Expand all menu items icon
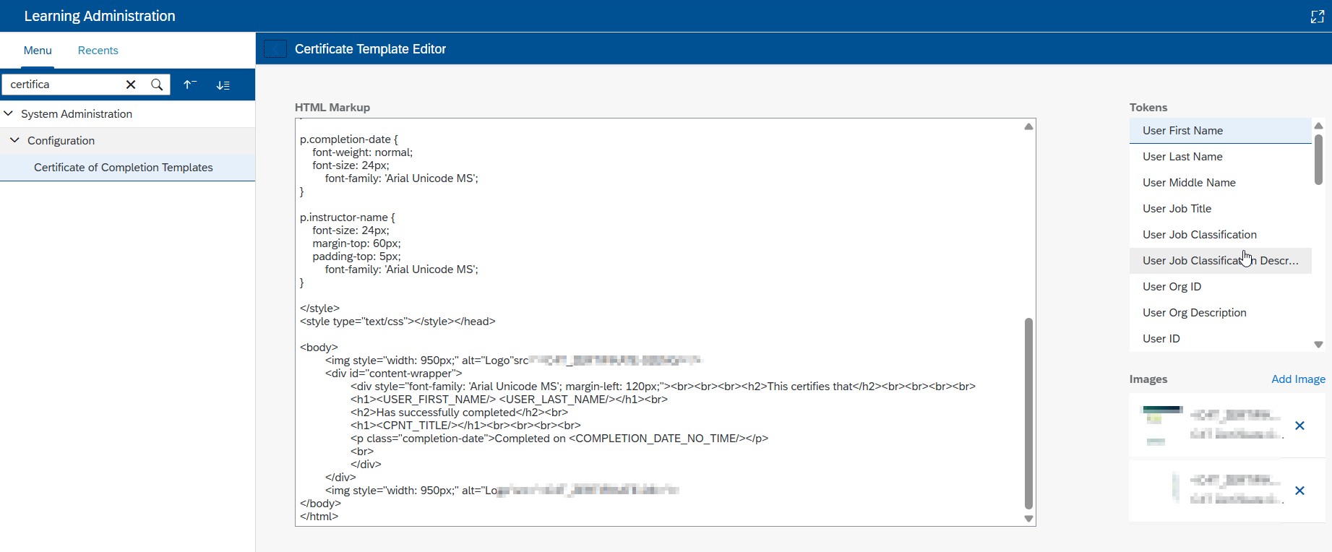1332x552 pixels. pyautogui.click(x=223, y=85)
